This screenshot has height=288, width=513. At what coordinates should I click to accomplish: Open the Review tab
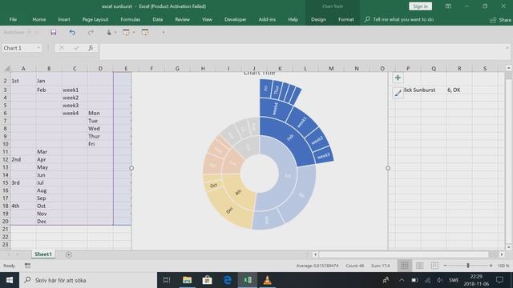coord(182,19)
